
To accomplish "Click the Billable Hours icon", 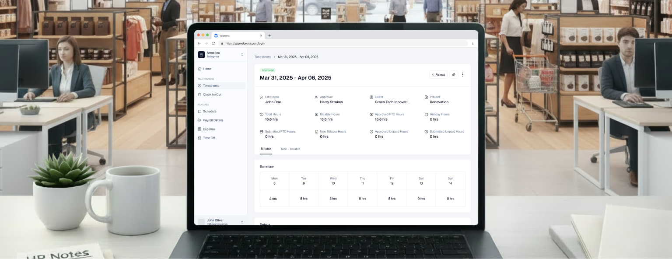I will click(316, 114).
